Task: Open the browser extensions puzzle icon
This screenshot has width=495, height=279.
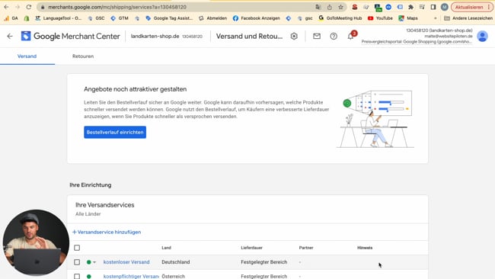Action: click(x=410, y=7)
